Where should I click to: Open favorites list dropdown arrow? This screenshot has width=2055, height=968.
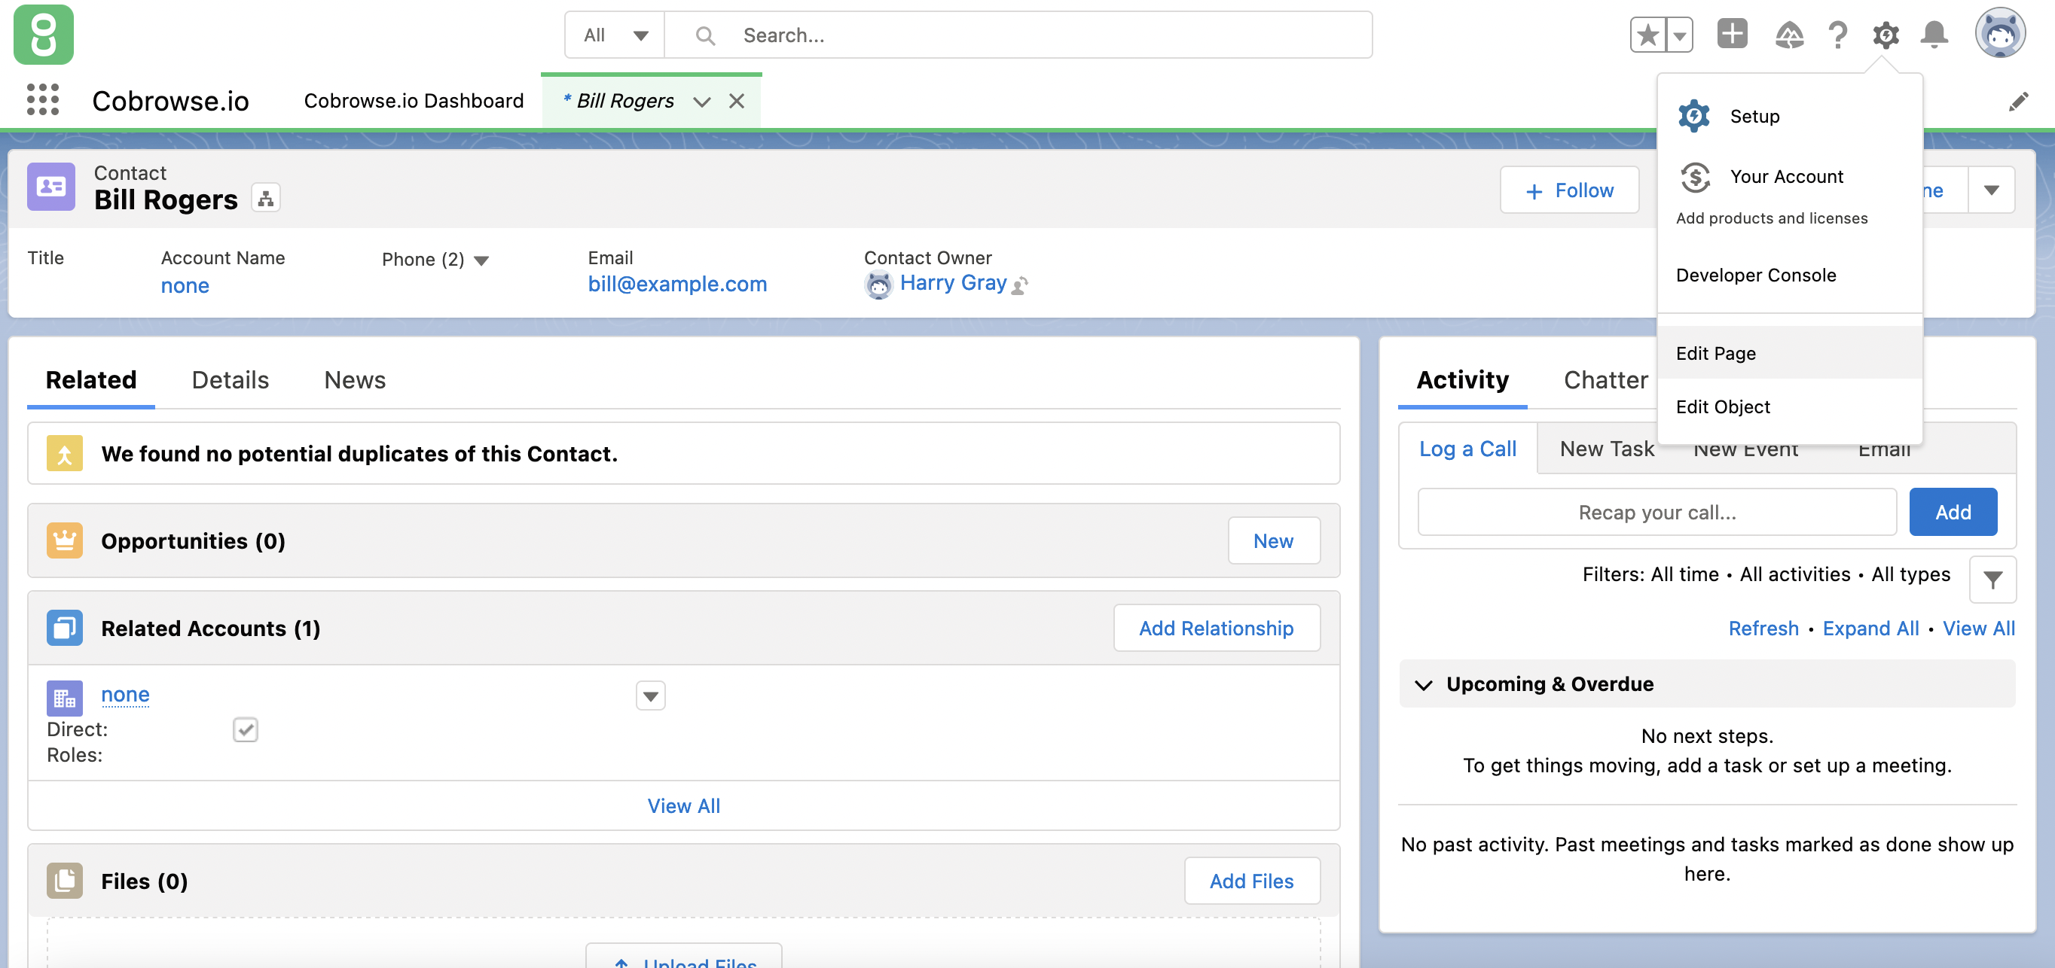1679,35
